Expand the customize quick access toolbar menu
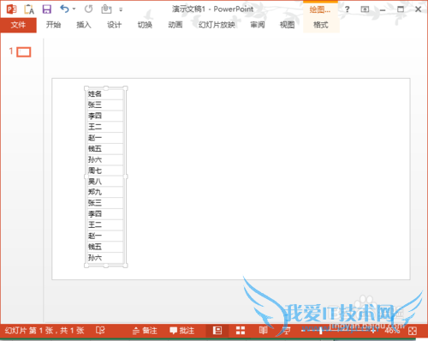 (121, 9)
